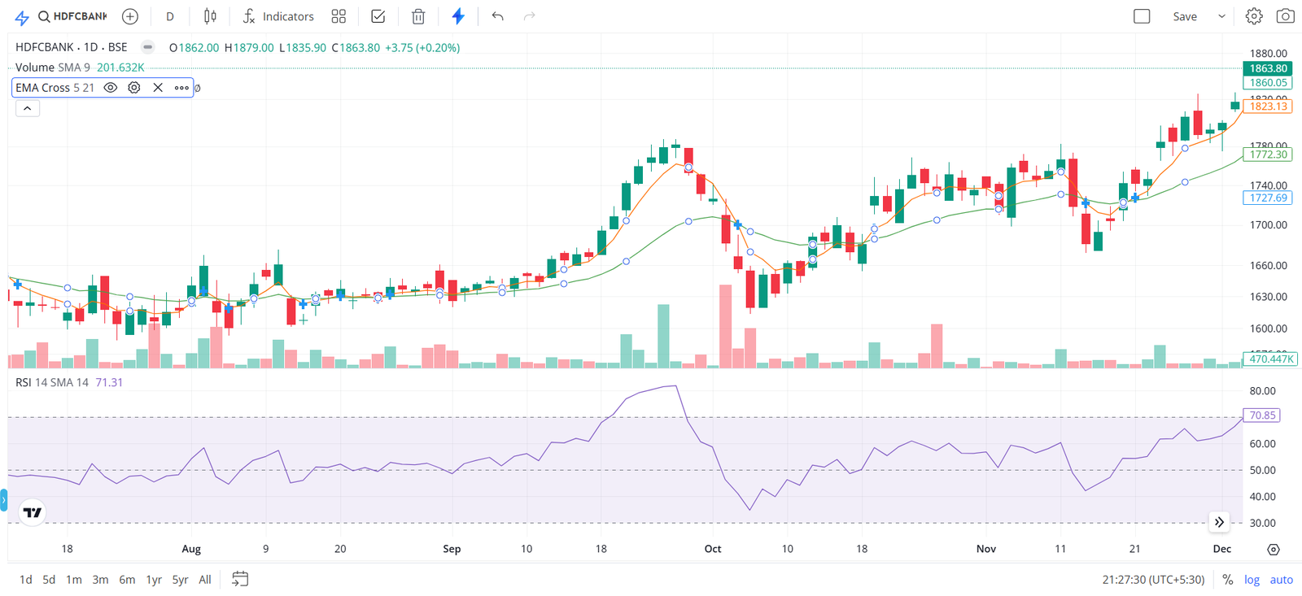Screen dimensions: 1302x596
Task: Open time axis settings gear icon
Action: pyautogui.click(x=1274, y=550)
